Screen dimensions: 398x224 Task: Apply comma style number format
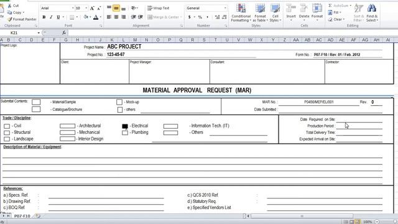(207, 17)
